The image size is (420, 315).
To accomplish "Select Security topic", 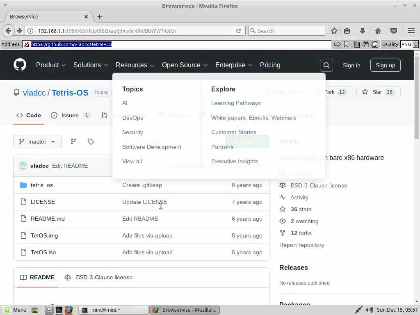I will [x=132, y=132].
